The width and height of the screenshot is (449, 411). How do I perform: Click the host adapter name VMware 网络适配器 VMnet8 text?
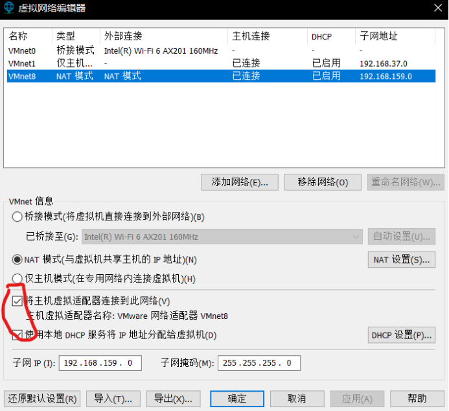(x=173, y=316)
